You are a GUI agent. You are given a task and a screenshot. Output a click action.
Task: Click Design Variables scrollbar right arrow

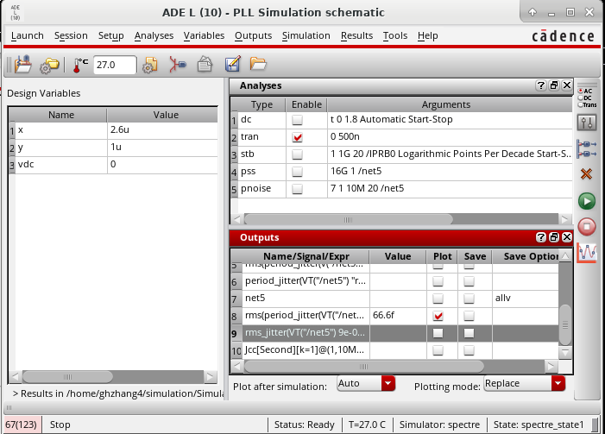(211, 376)
